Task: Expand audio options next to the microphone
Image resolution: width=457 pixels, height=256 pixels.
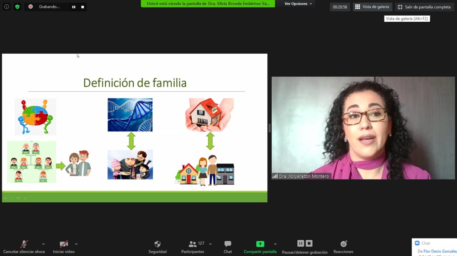Action: [43, 244]
